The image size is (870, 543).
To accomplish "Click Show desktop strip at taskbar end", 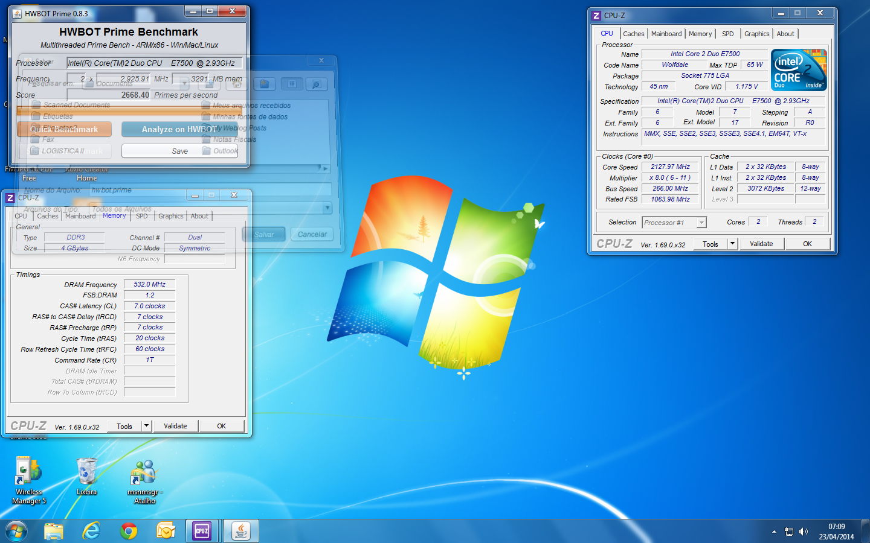I will 865,532.
